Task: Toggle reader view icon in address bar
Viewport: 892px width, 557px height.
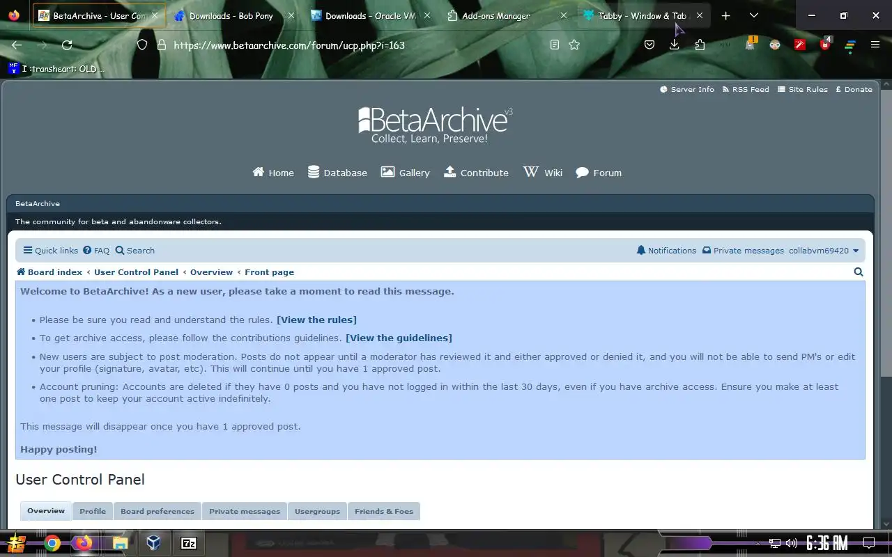Action: click(555, 45)
